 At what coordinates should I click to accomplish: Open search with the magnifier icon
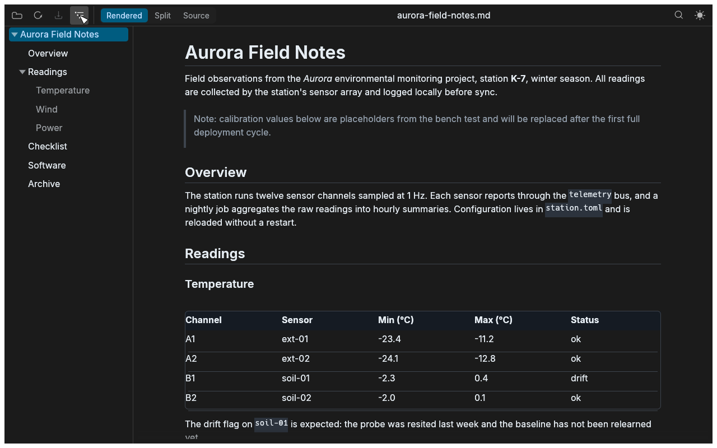pyautogui.click(x=679, y=15)
